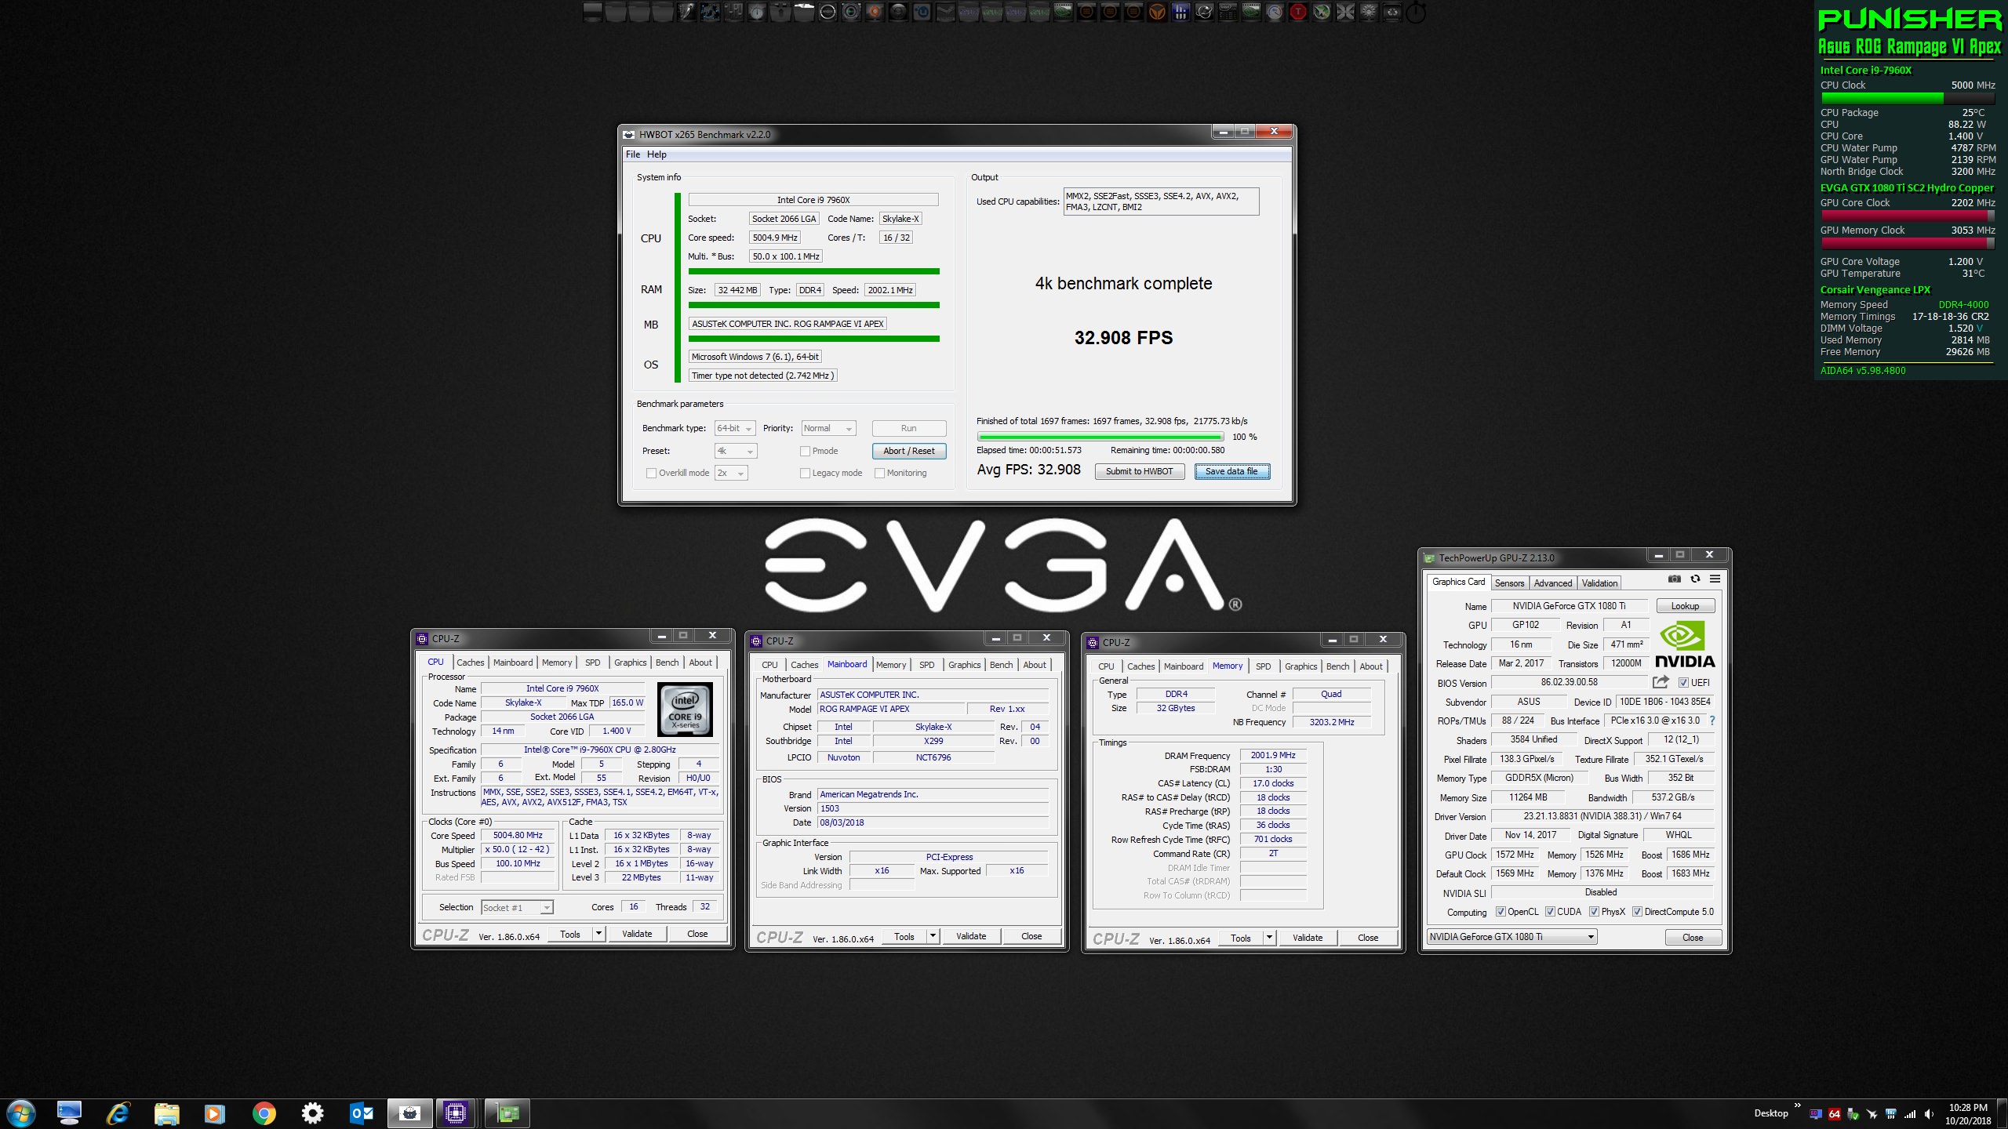Expand Tools arrow in CPU-Z Memory window
Image resolution: width=2008 pixels, height=1129 pixels.
(1269, 938)
